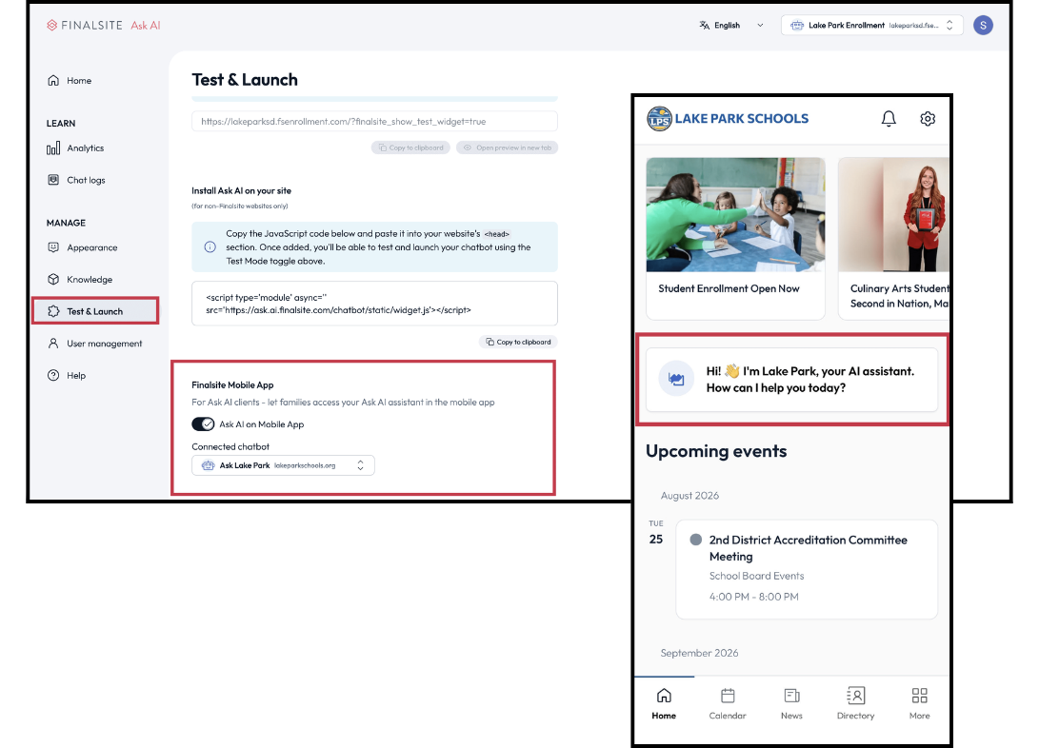Click the Analytics bar chart icon
This screenshot has width=1039, height=748.
53,148
